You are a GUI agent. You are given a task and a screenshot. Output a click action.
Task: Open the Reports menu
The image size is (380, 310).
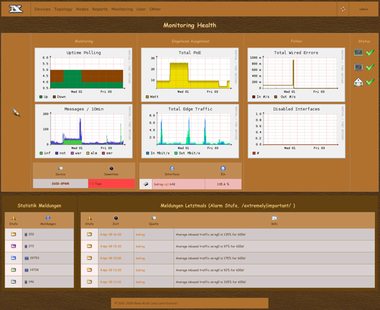click(x=100, y=9)
